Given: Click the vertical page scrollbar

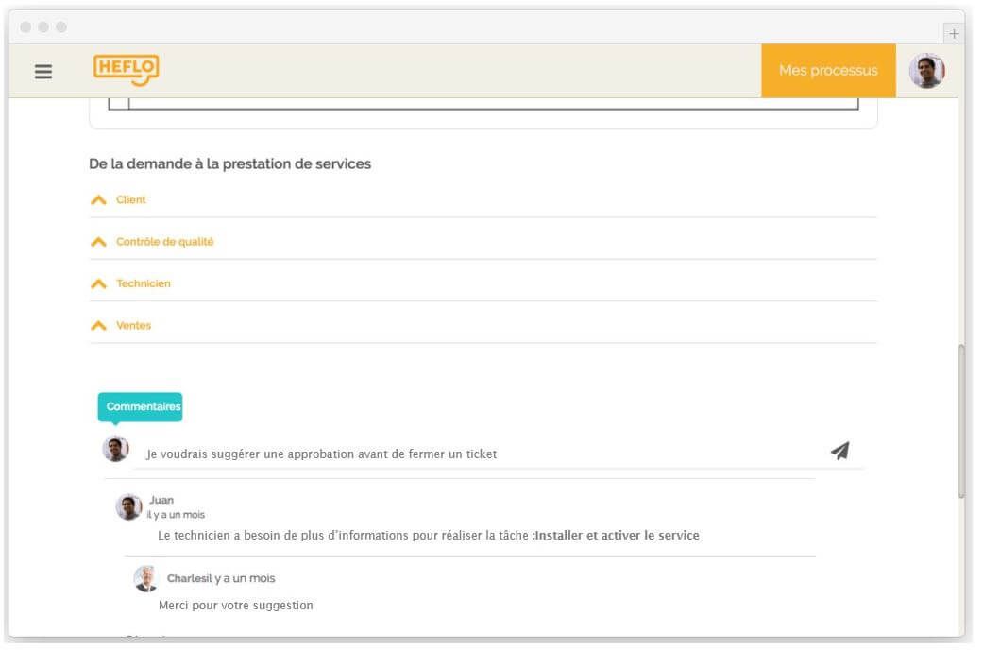Looking at the screenshot, I should (961, 420).
